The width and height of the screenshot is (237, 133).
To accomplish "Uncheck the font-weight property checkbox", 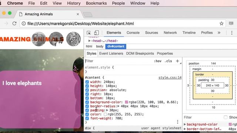I will tap(87, 118).
